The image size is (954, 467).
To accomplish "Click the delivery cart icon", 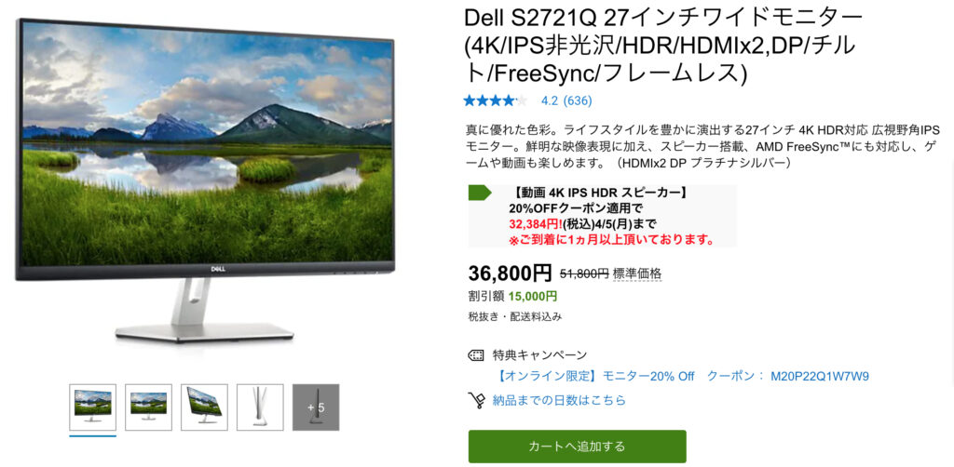I will click(476, 400).
